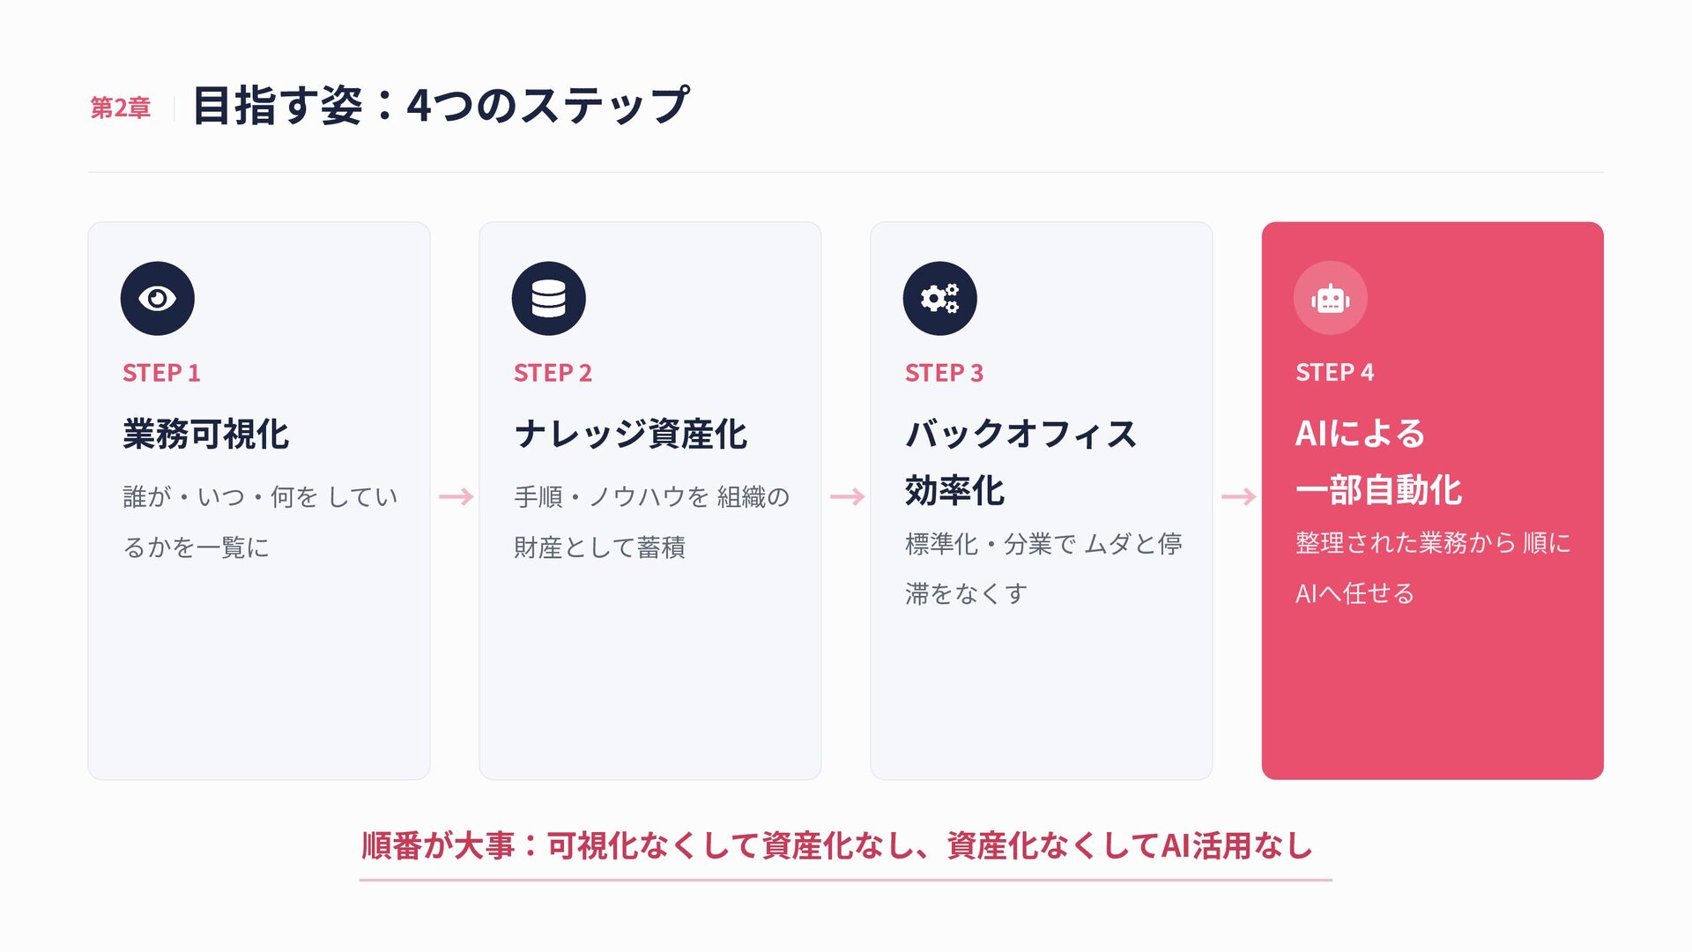Click the arrow between STEP 1 and STEP 2
The height and width of the screenshot is (952, 1692).
(456, 497)
